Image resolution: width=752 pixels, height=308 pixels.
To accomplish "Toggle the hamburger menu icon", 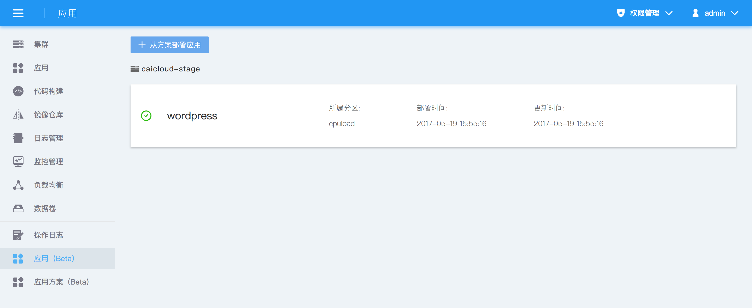I will tap(18, 13).
